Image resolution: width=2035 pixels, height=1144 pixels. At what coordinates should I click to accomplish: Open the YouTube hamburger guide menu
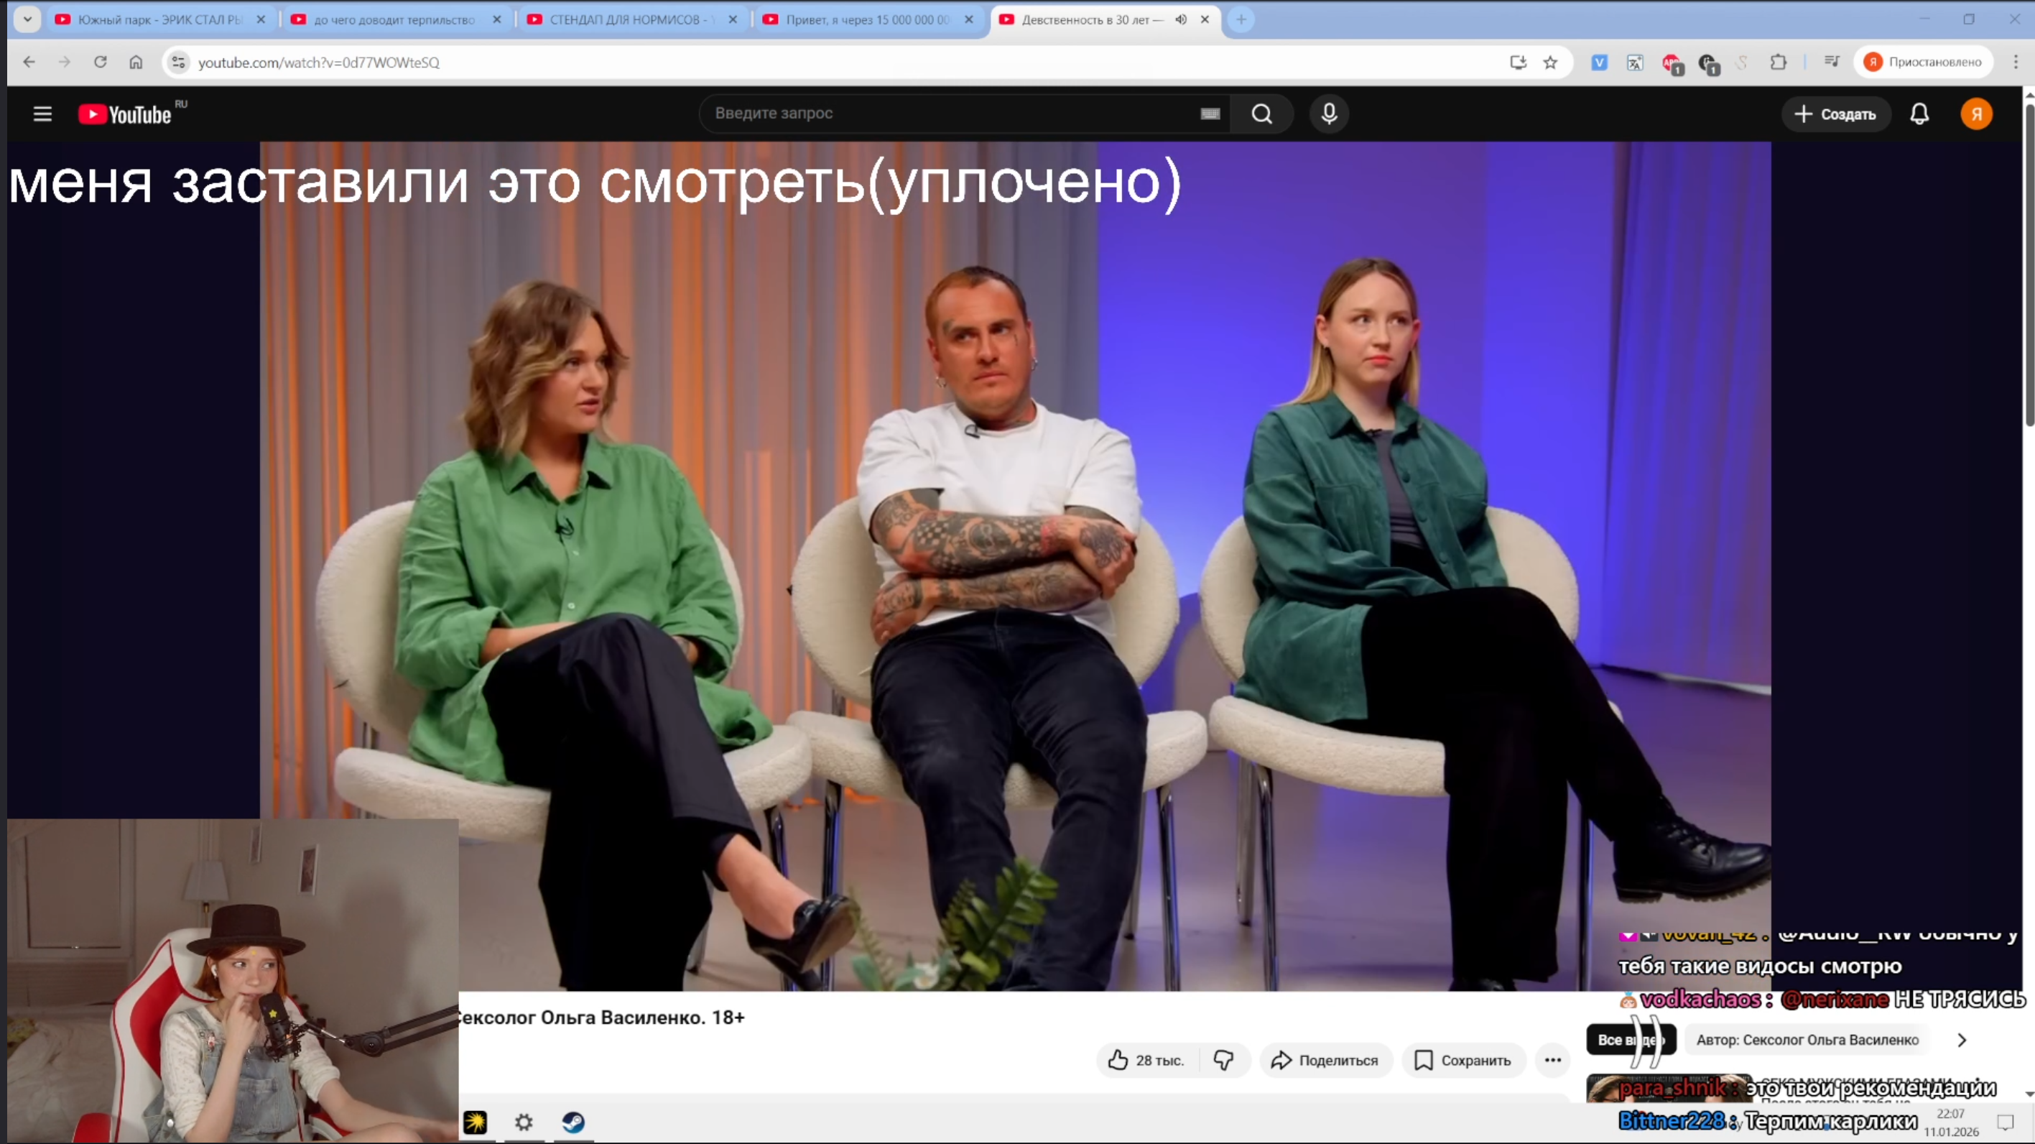tap(42, 114)
